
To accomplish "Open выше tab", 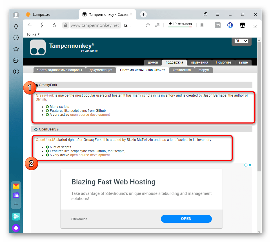I will coord(243,62).
